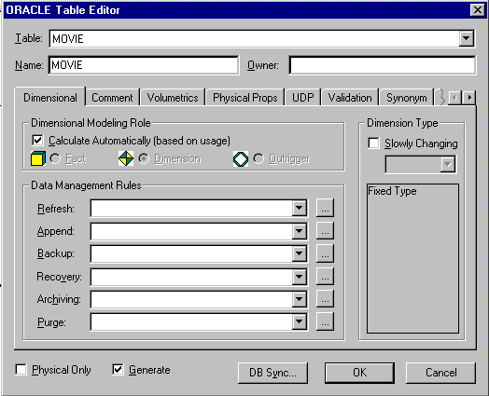Go to the Validation tab

tap(350, 98)
